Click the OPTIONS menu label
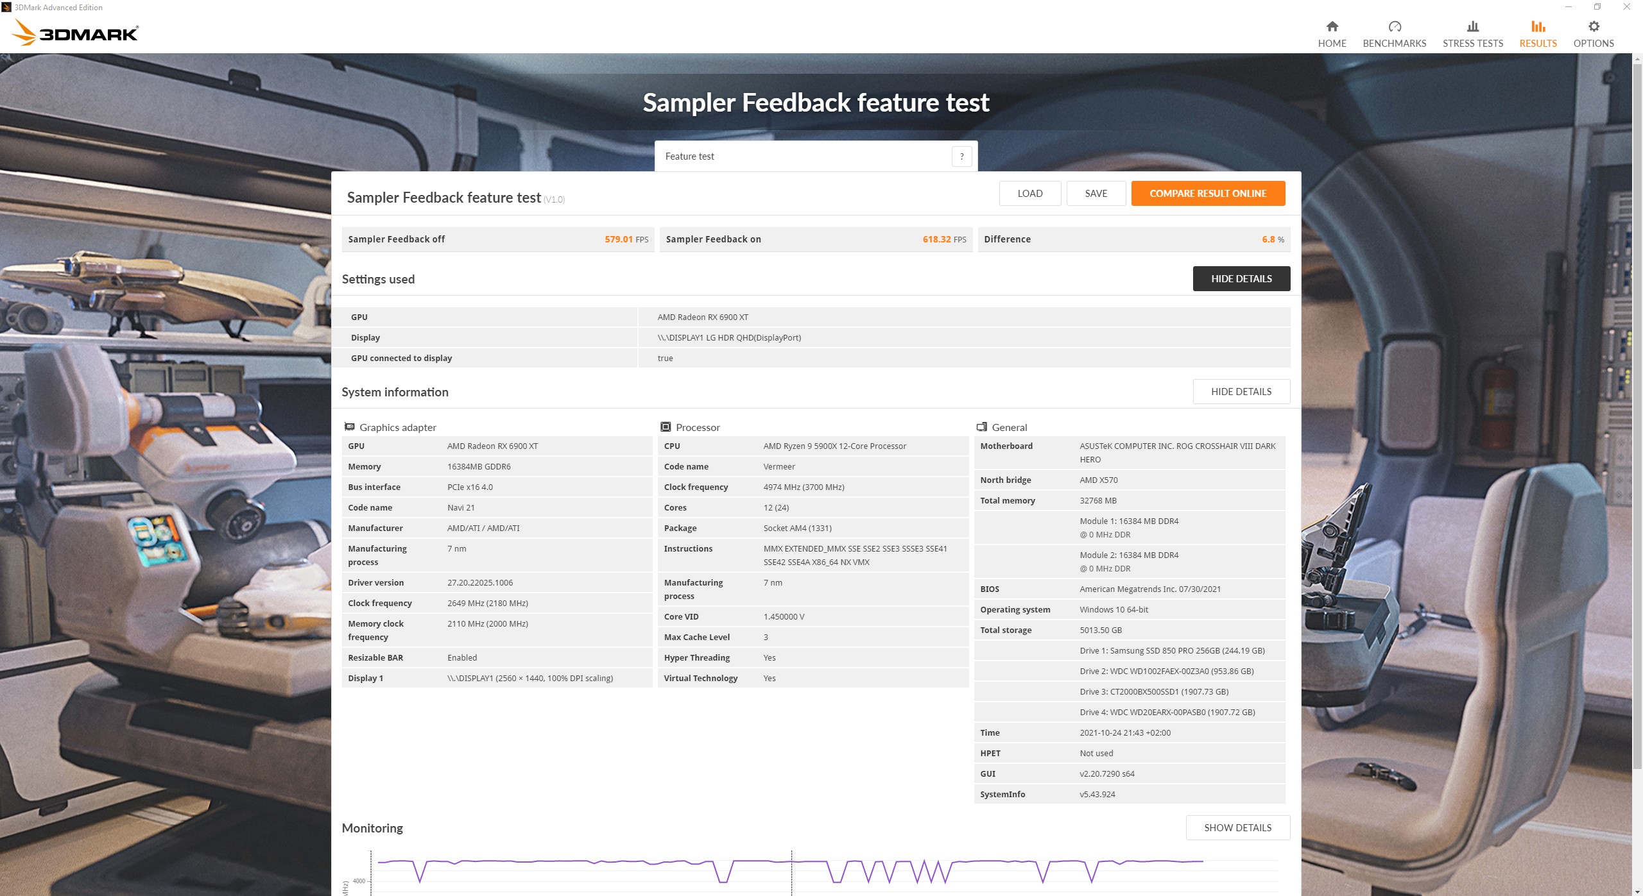1643x896 pixels. [1594, 44]
